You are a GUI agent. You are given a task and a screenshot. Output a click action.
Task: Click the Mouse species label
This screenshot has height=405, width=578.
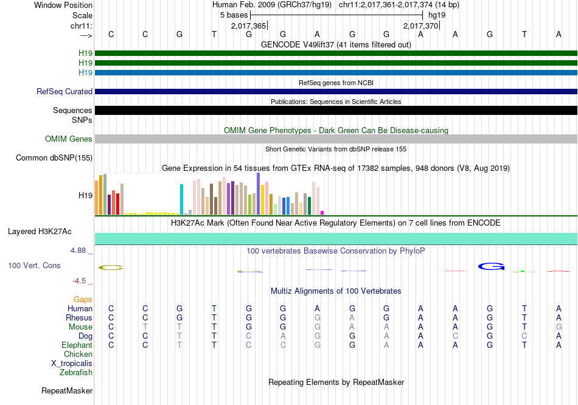(x=80, y=327)
